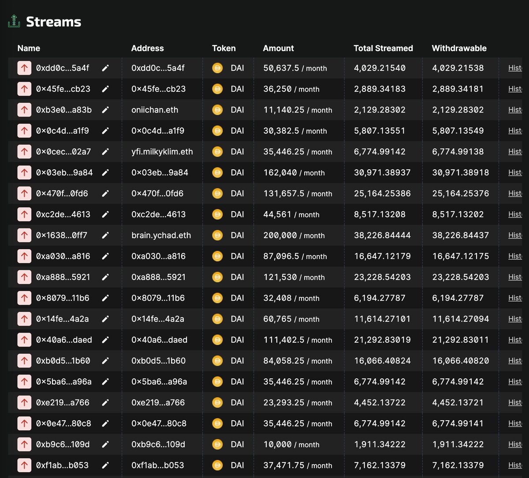The image size is (529, 478).
Task: Click the red arrow icon for 0x03eb...9a84 stream
Action: tap(24, 172)
